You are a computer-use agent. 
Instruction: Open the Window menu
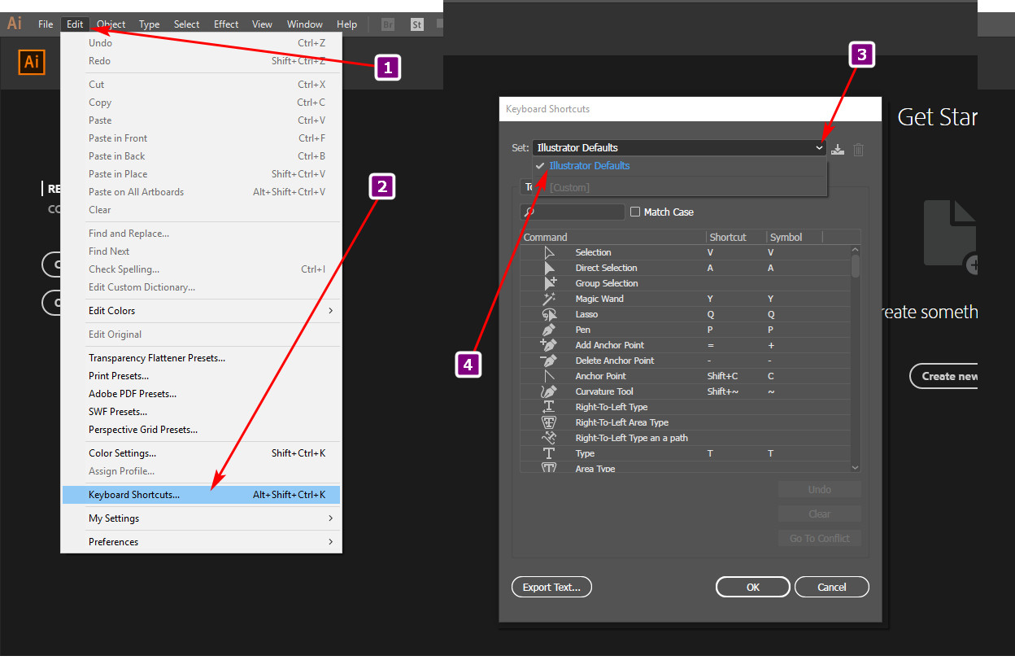(305, 24)
